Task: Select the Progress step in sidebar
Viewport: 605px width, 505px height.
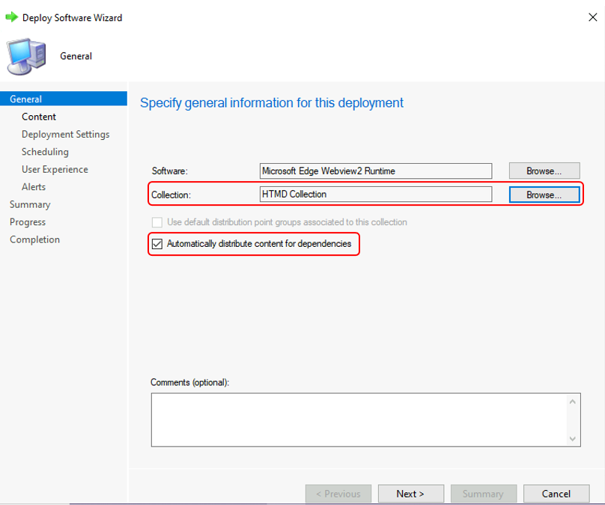Action: (28, 222)
